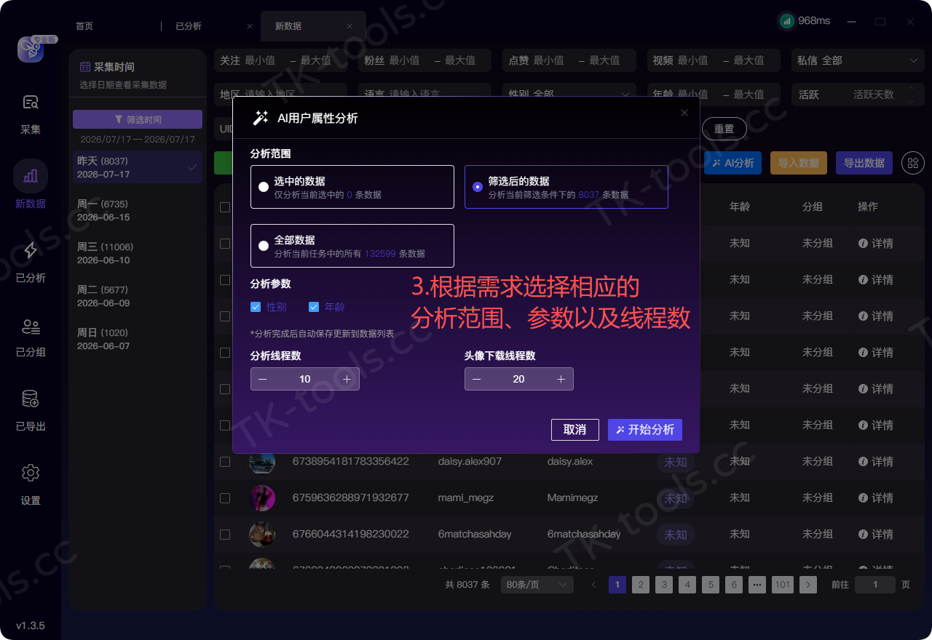The height and width of the screenshot is (640, 932).
Task: Click the 导入数据 button
Action: (799, 163)
